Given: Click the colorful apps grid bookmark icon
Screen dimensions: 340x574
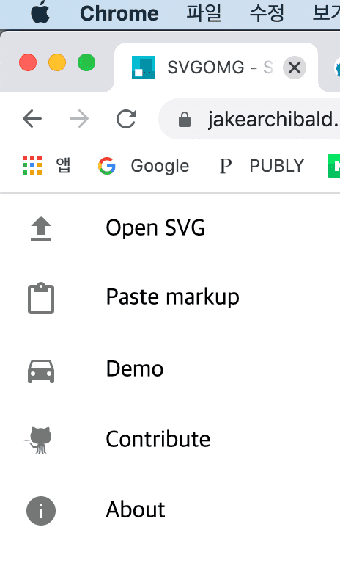Looking at the screenshot, I should click(x=32, y=165).
